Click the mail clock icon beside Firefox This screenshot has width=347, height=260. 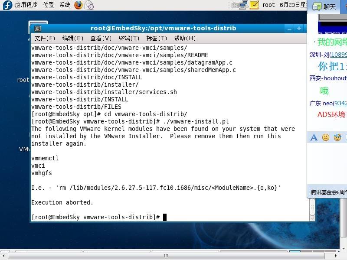(x=89, y=5)
